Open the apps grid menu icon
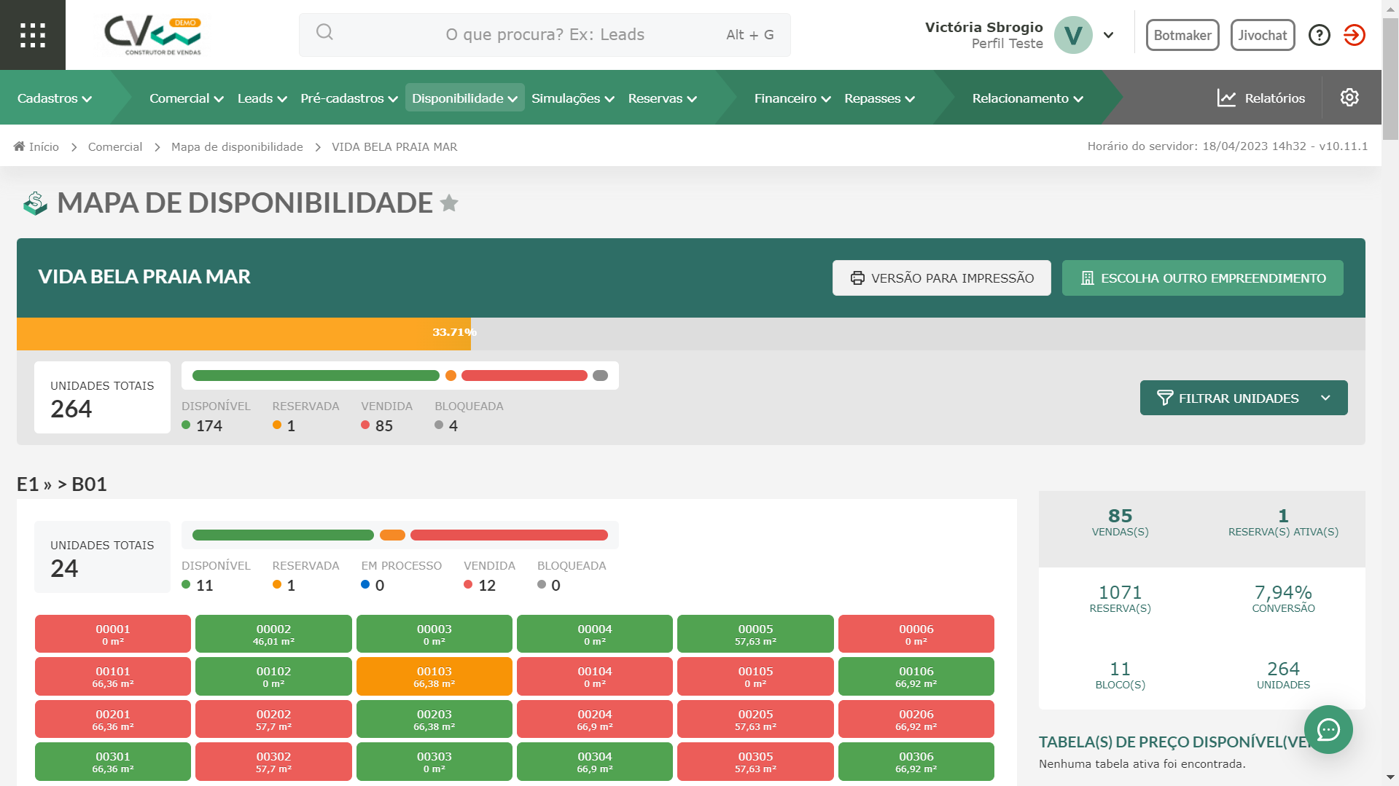Image resolution: width=1399 pixels, height=786 pixels. 33,35
